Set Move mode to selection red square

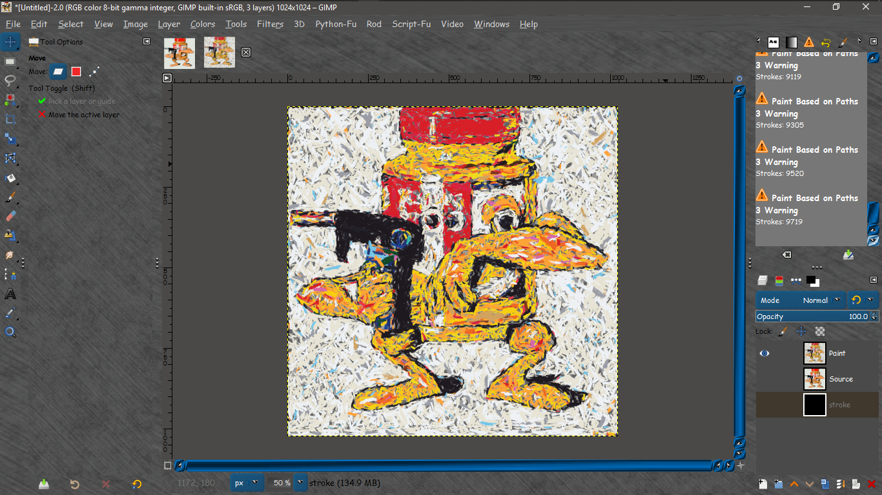tap(76, 72)
